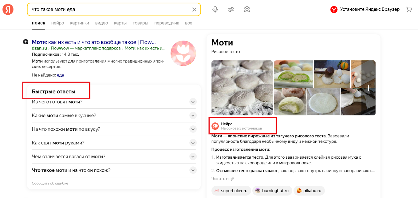The height and width of the screenshot is (198, 418).
Task: Clear the search query with X icon
Action: [194, 10]
